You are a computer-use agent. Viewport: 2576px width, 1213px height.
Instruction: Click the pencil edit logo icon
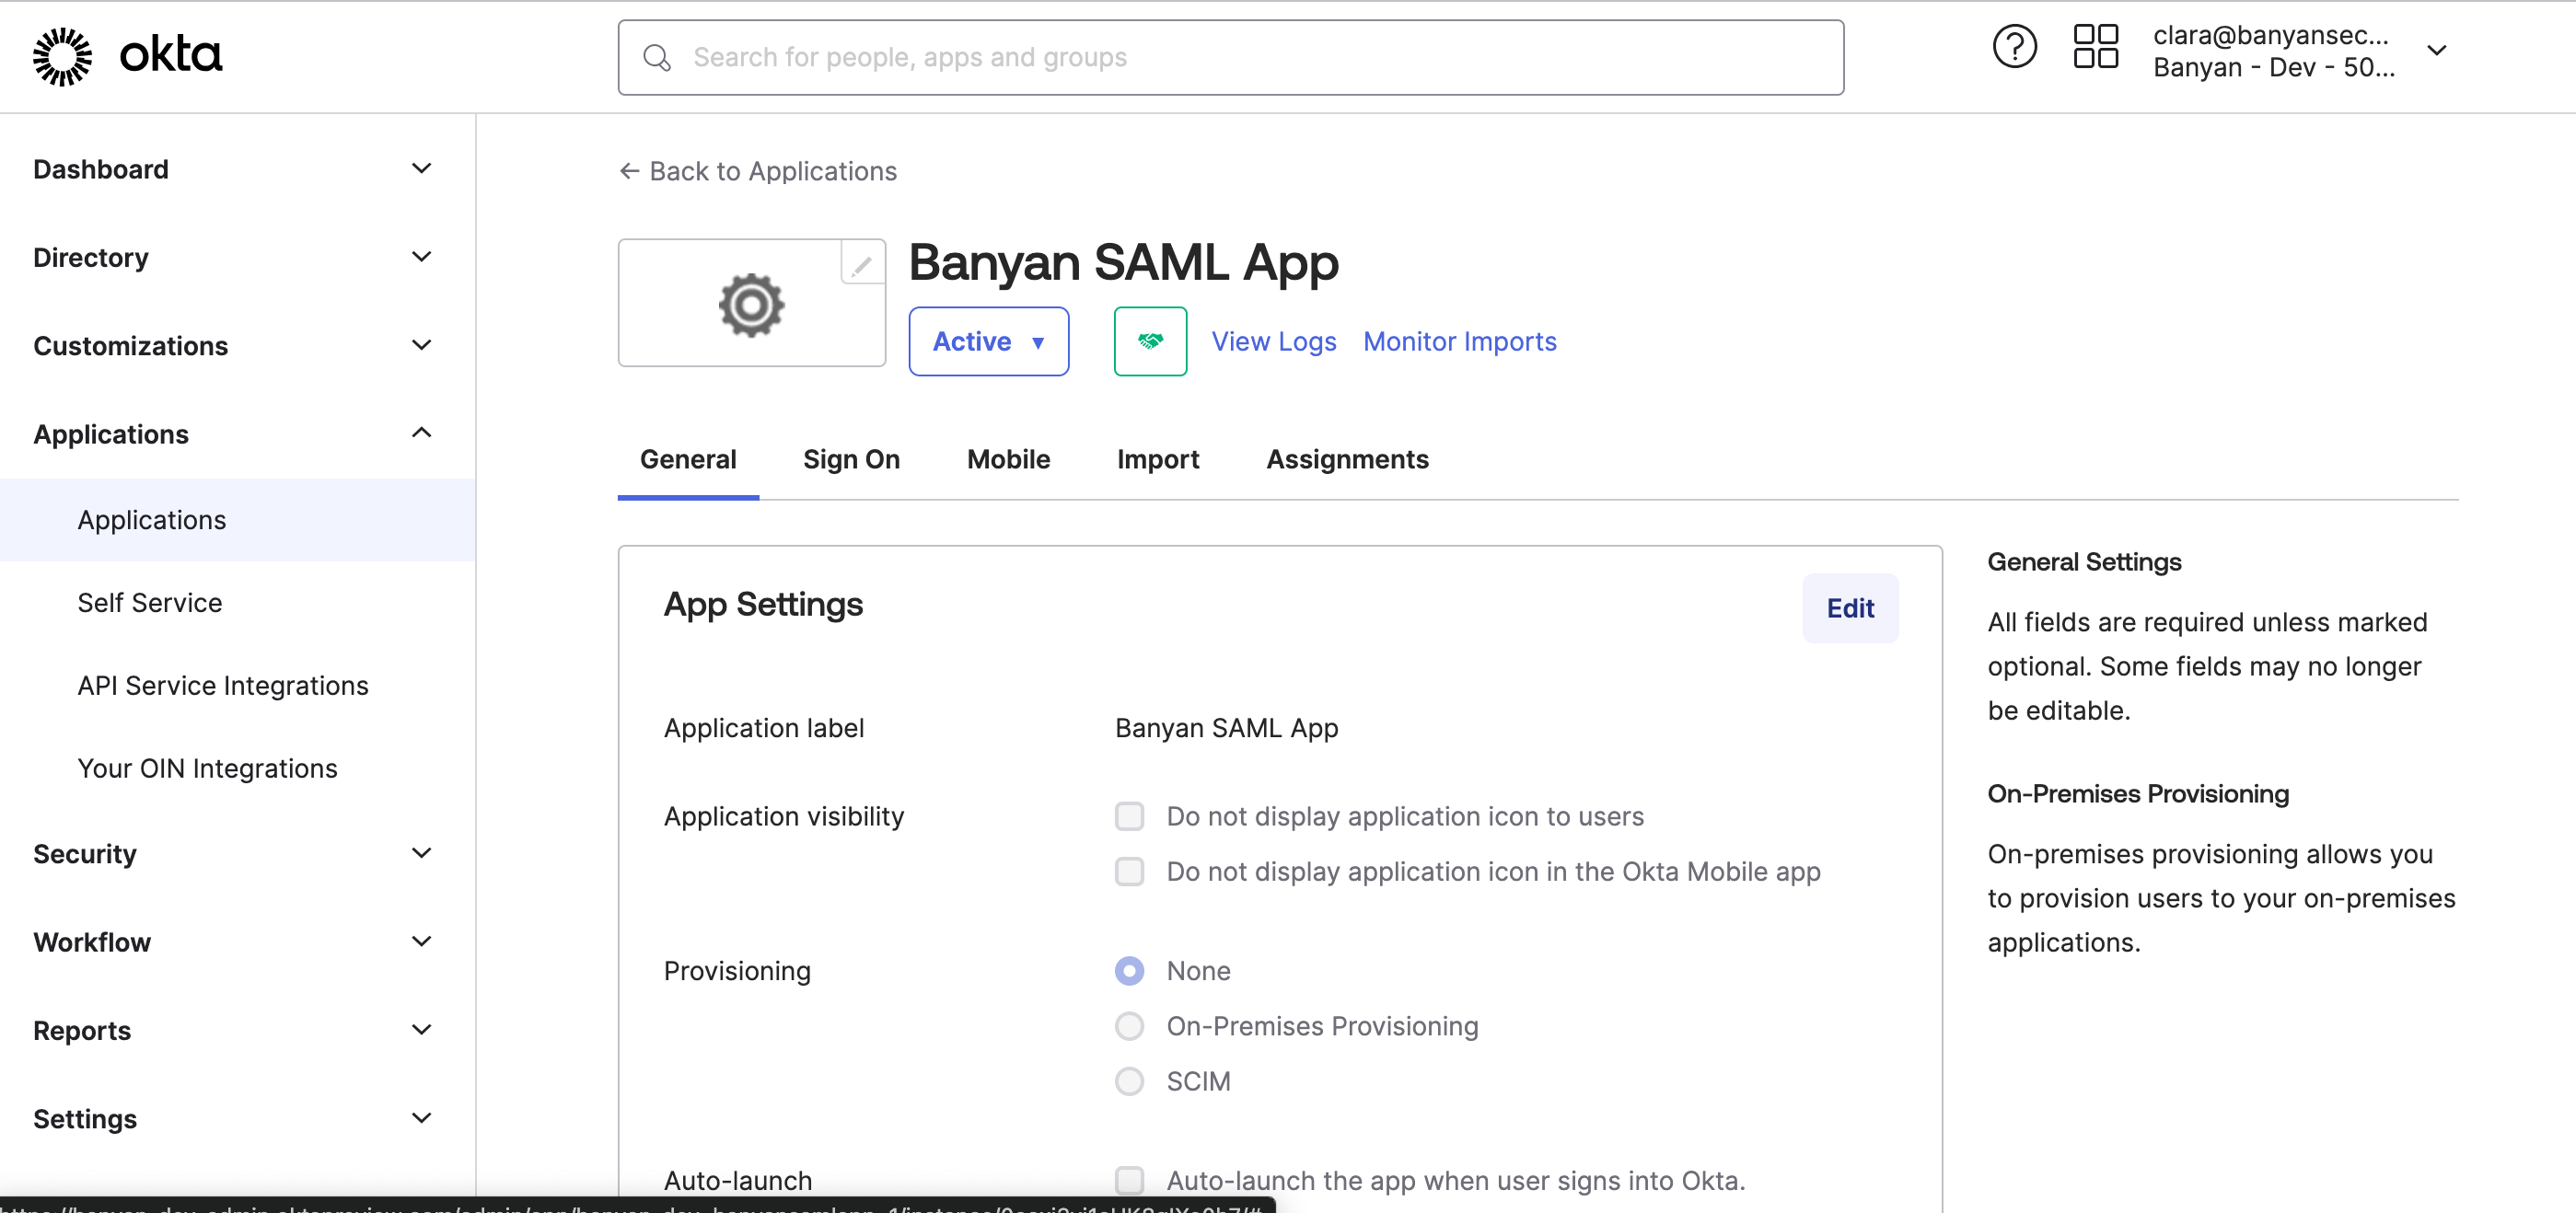click(x=861, y=264)
